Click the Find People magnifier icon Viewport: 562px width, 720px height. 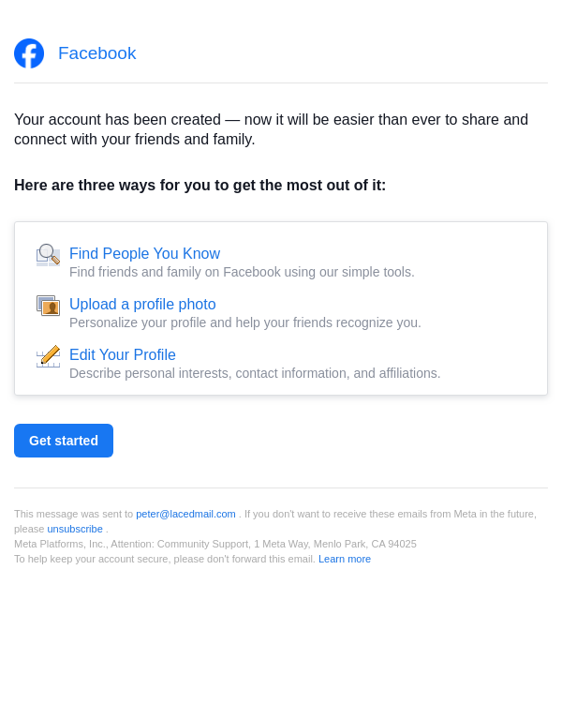(x=48, y=254)
